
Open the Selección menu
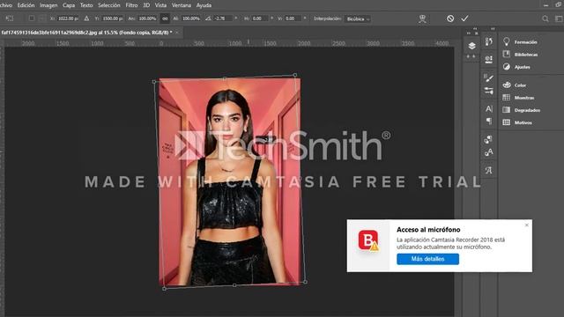click(109, 5)
